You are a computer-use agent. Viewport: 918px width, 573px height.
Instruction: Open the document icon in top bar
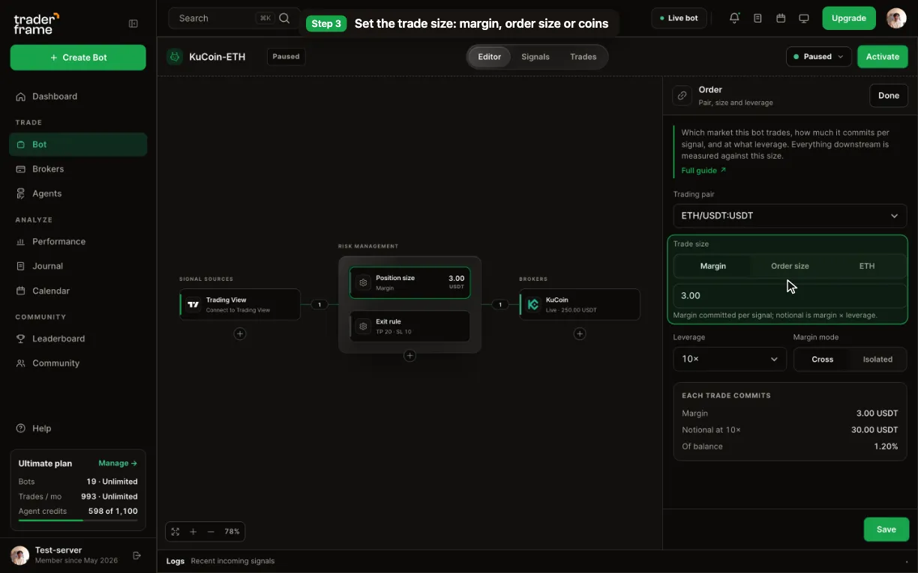(x=757, y=18)
